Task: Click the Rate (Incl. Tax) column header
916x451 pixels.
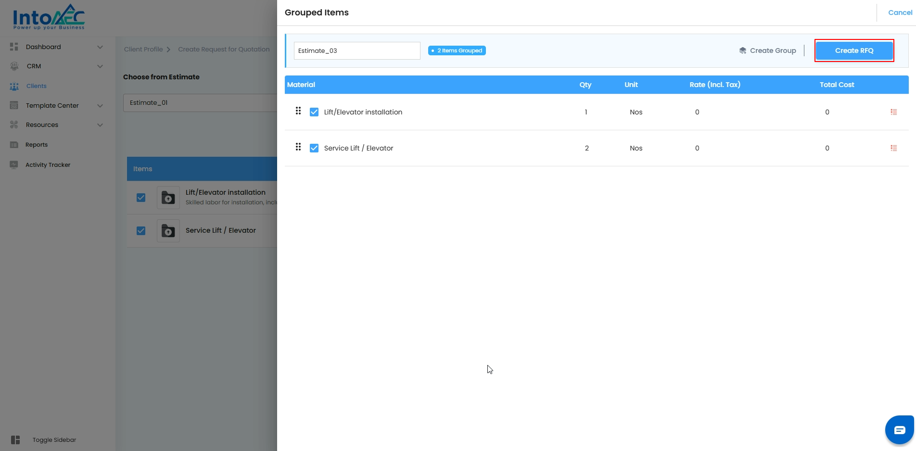Action: coord(715,85)
